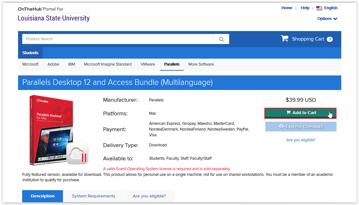Open the Adobe category
The image size is (359, 205).
point(53,64)
